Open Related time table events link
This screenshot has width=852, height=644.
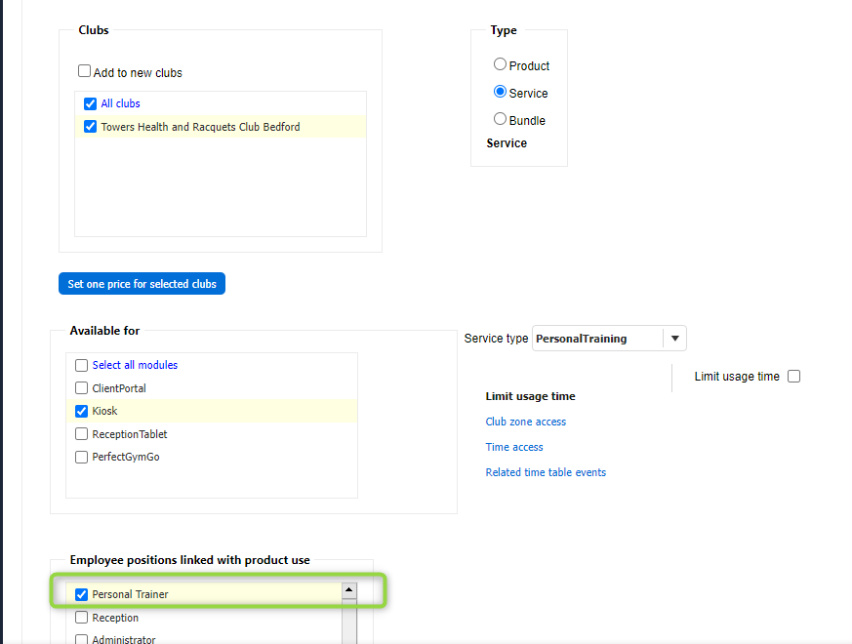pos(546,472)
